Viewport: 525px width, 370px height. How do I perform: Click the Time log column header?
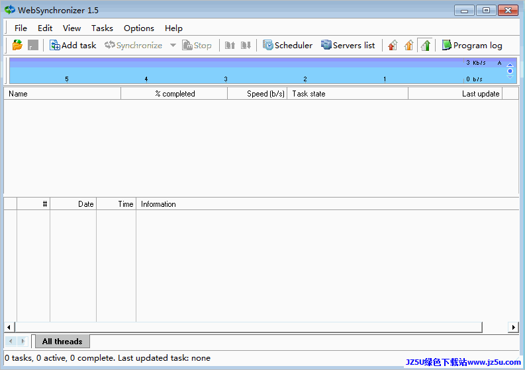pyautogui.click(x=116, y=204)
